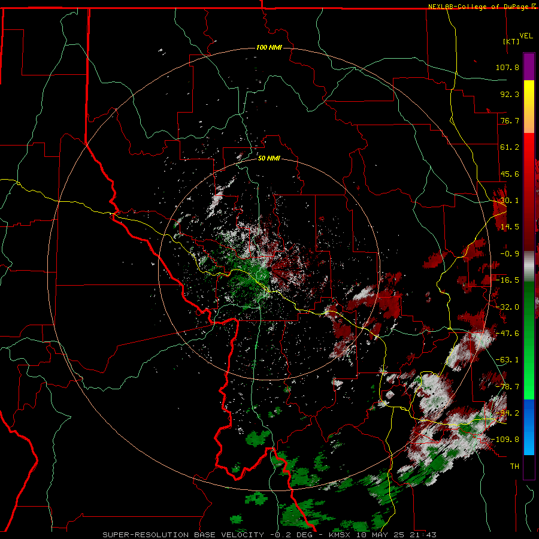The image size is (539, 539).
Task: Select the -63.1 scale value
Action: tap(507, 360)
